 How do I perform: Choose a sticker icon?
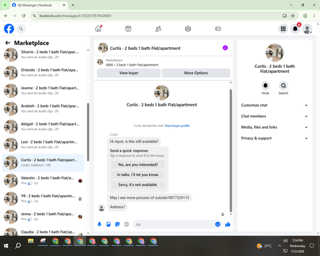pos(117,224)
